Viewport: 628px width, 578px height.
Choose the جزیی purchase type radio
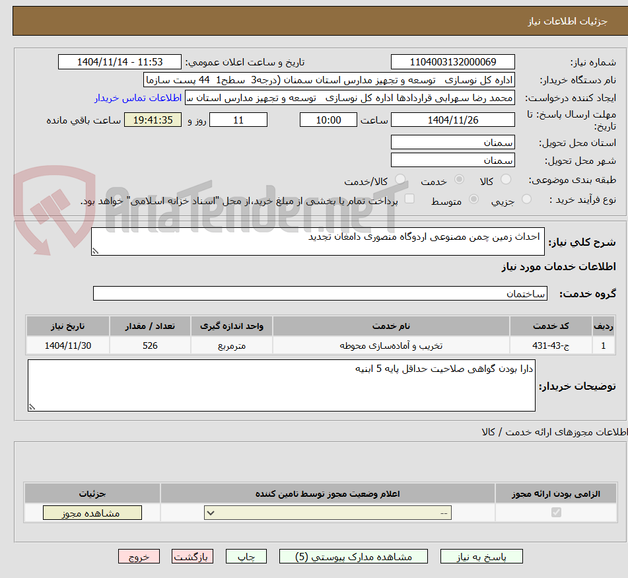526,199
